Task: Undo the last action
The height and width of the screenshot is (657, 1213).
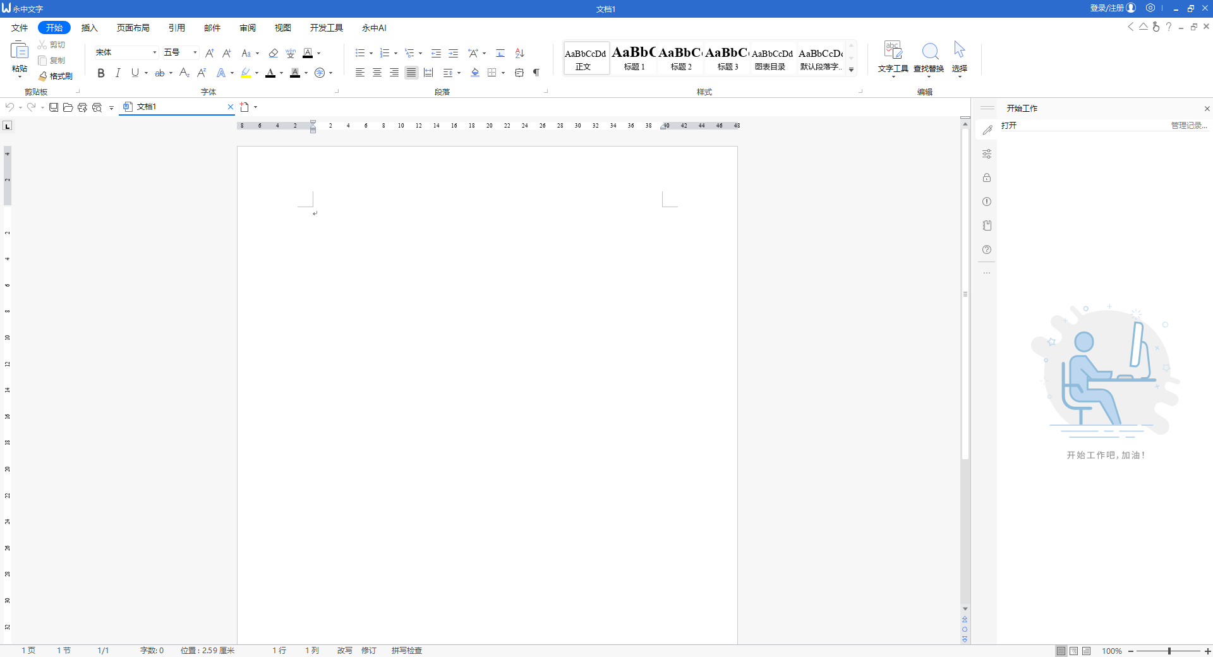Action: point(9,107)
